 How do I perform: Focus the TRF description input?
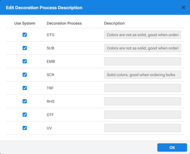pyautogui.click(x=142, y=88)
